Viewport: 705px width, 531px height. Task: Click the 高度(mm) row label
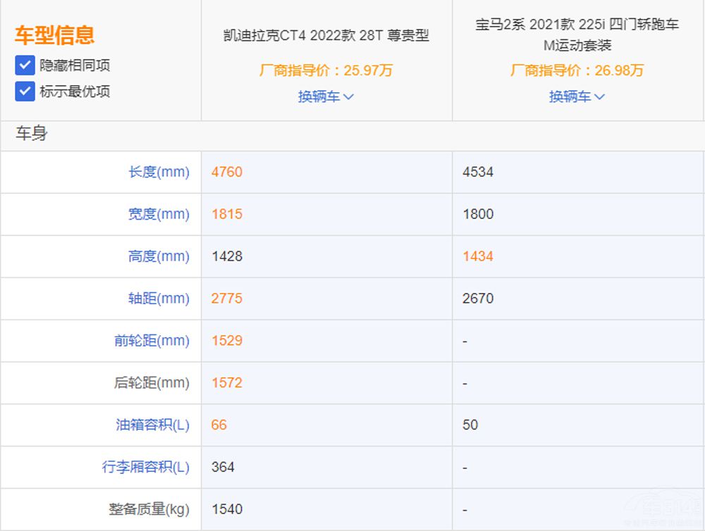(159, 256)
